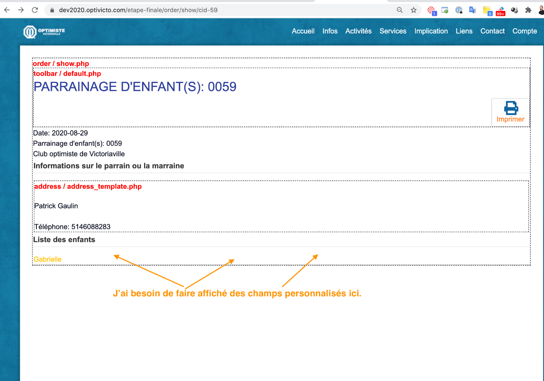
Task: Open the Liens menu item
Action: (x=464, y=31)
